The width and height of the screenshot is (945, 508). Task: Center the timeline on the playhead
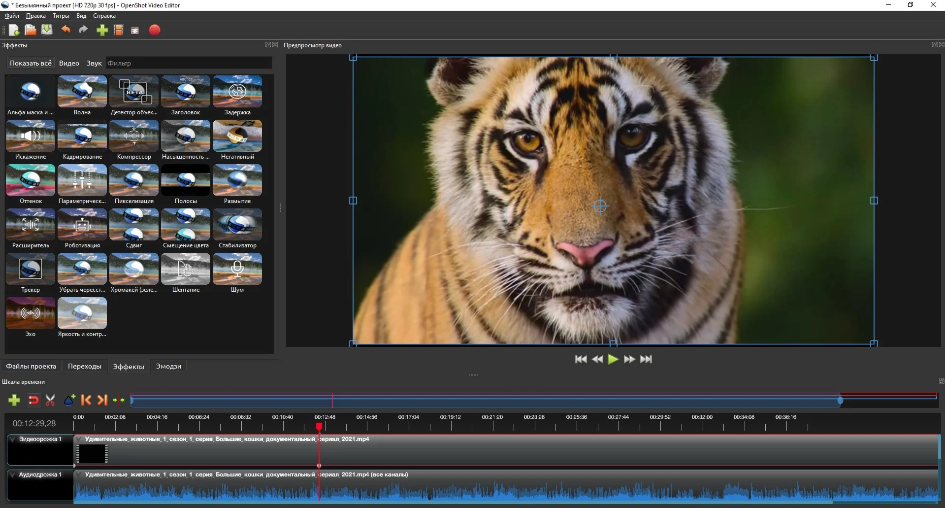[x=119, y=400]
